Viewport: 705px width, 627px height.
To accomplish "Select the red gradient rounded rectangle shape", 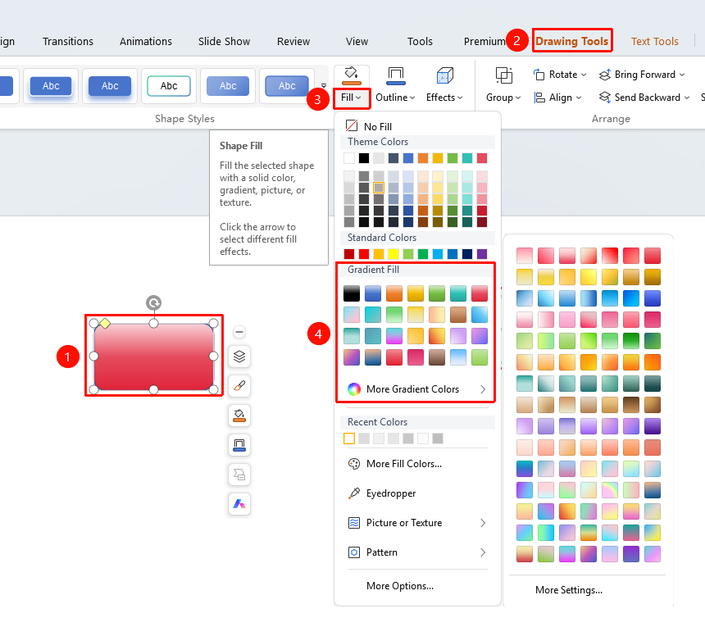I will tap(154, 357).
